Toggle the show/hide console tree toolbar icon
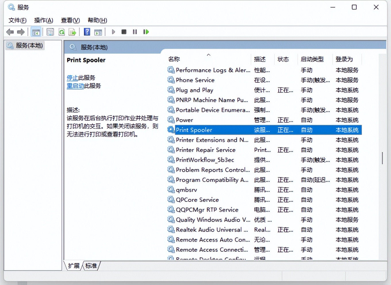Screen dimensions: 391x285 point(36,32)
